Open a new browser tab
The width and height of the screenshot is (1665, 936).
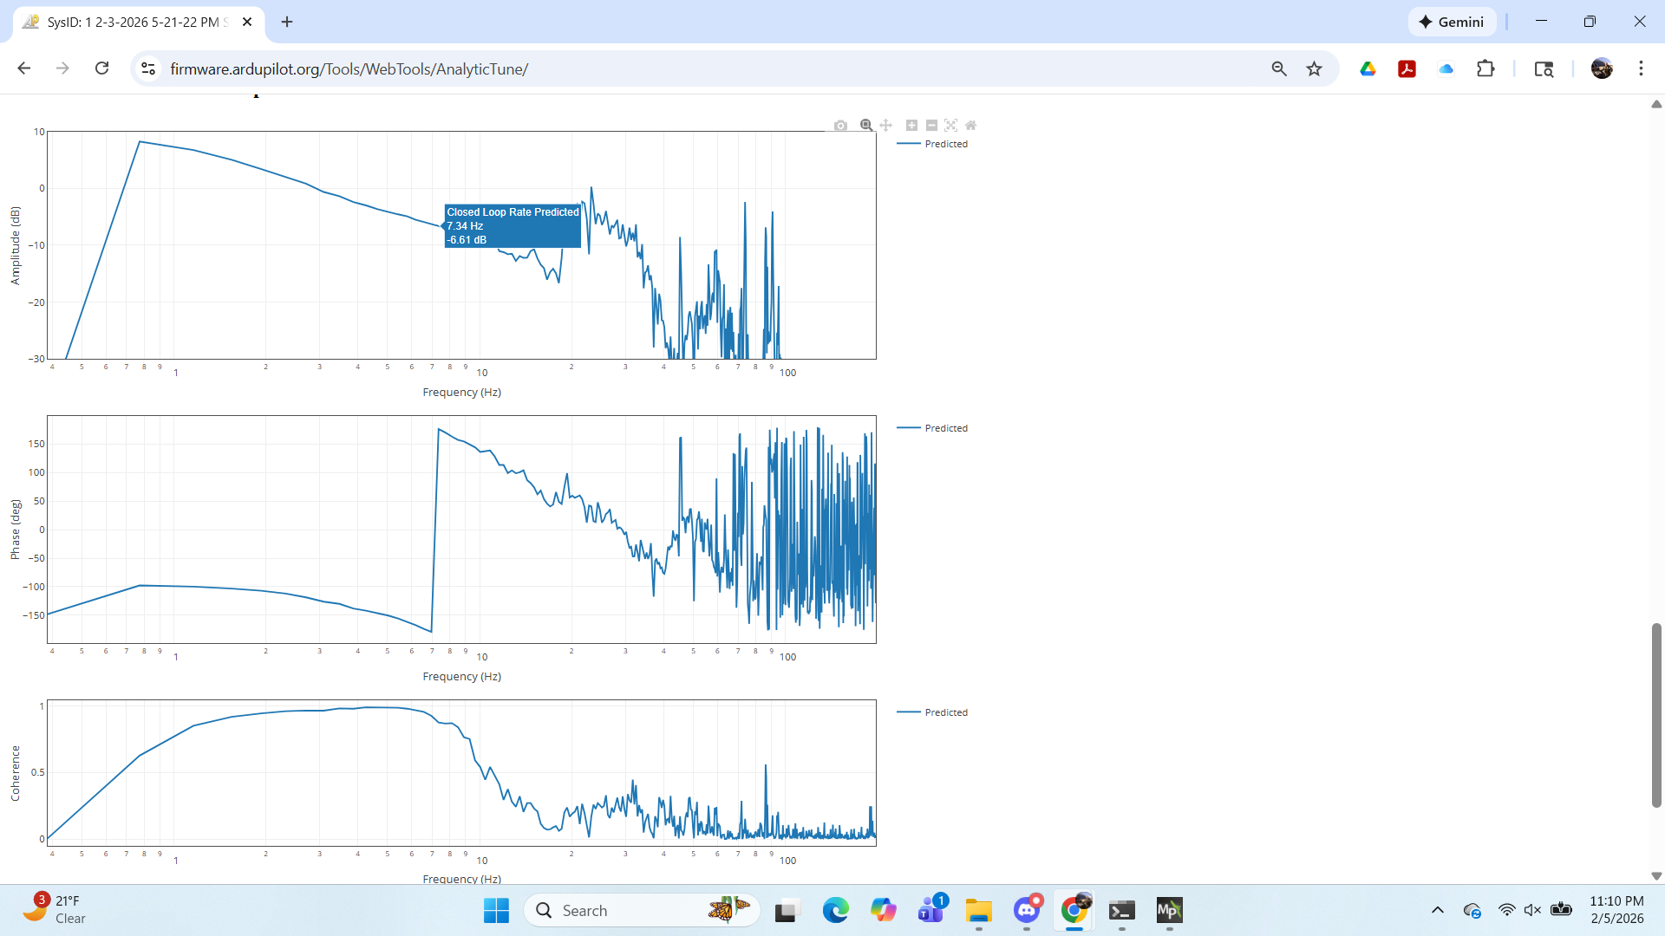click(x=287, y=22)
